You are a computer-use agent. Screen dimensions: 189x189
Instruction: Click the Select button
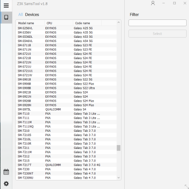tap(157, 34)
